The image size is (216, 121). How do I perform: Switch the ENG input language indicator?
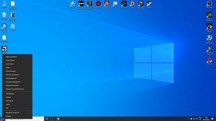click(200, 119)
